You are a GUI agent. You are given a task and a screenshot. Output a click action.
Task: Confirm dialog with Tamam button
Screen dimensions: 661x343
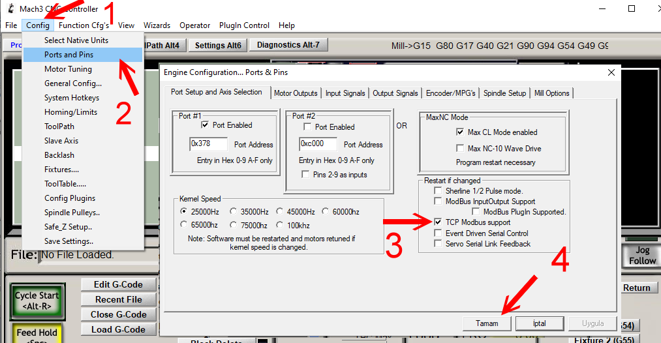(x=487, y=323)
